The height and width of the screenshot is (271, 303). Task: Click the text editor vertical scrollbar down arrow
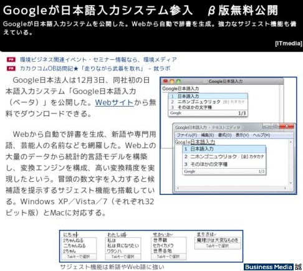click(291, 183)
